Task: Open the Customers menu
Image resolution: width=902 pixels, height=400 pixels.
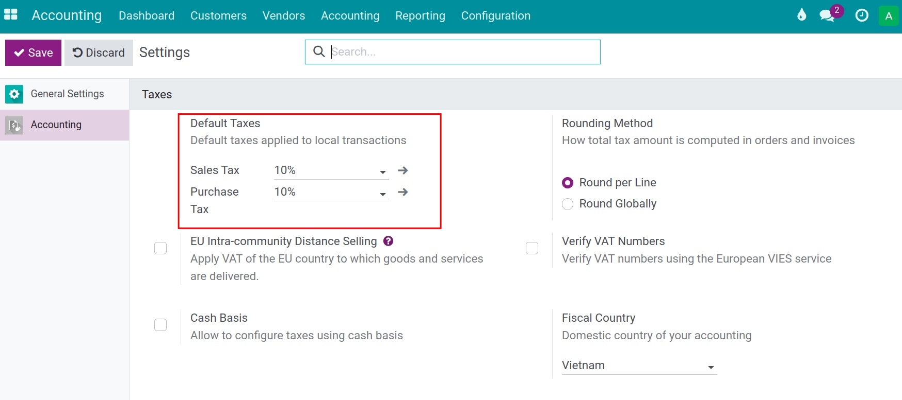Action: click(x=218, y=16)
